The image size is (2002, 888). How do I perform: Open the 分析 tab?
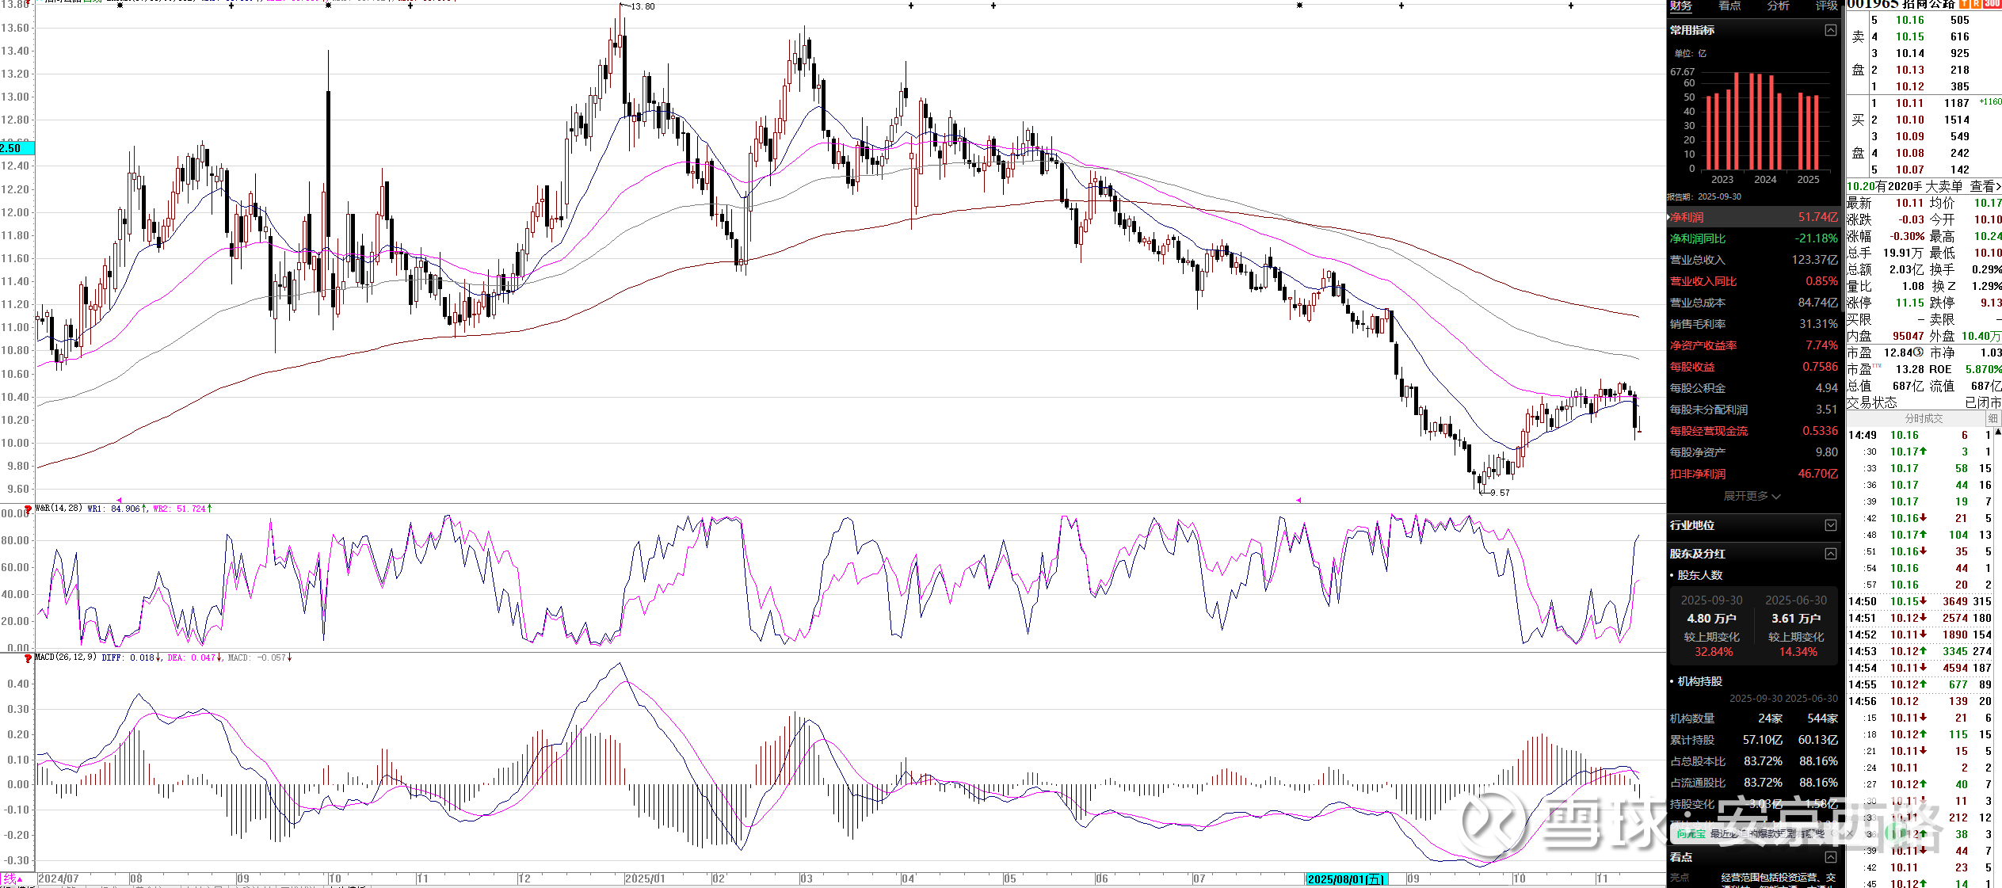click(x=1778, y=6)
